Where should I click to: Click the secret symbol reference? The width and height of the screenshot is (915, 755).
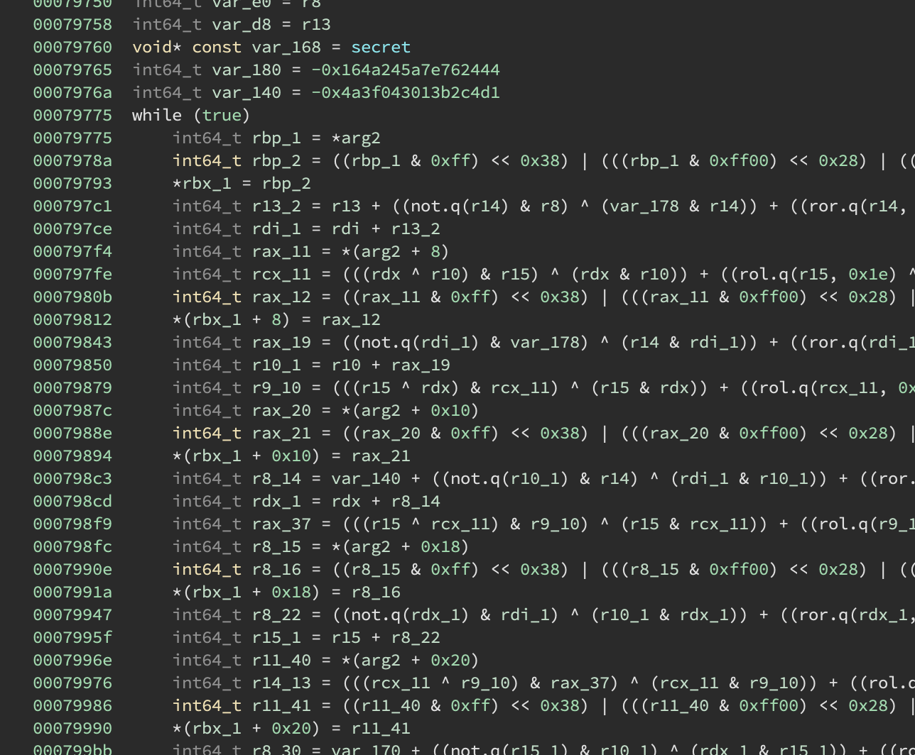click(380, 48)
